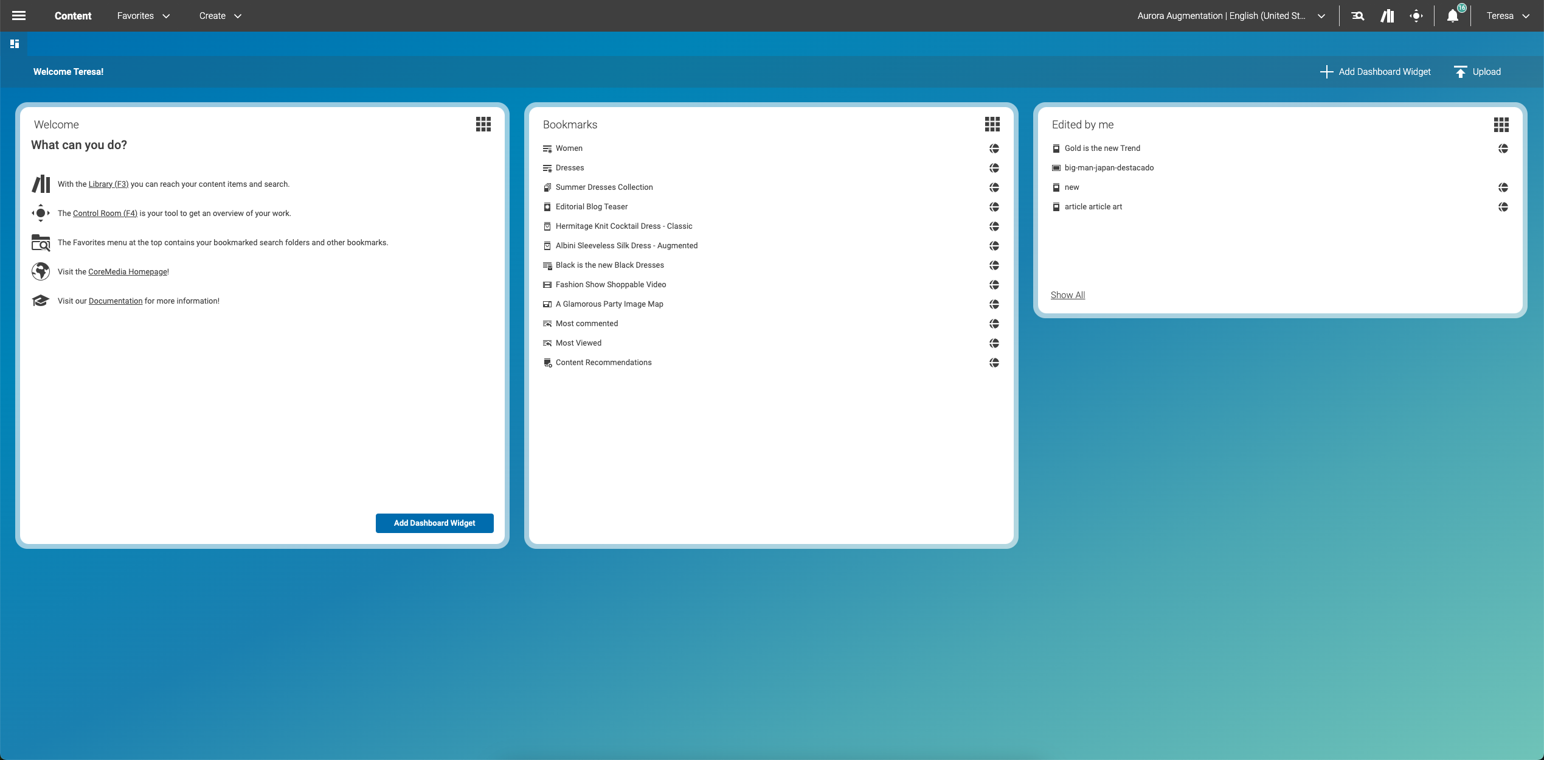
Task: Open the Library books icon in header
Action: pos(1387,16)
